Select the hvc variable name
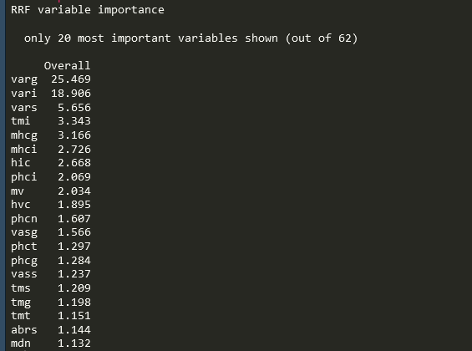Image resolution: width=472 pixels, height=351 pixels. (21, 205)
